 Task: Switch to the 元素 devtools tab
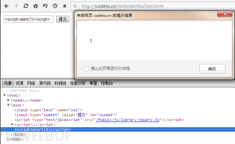(8, 83)
